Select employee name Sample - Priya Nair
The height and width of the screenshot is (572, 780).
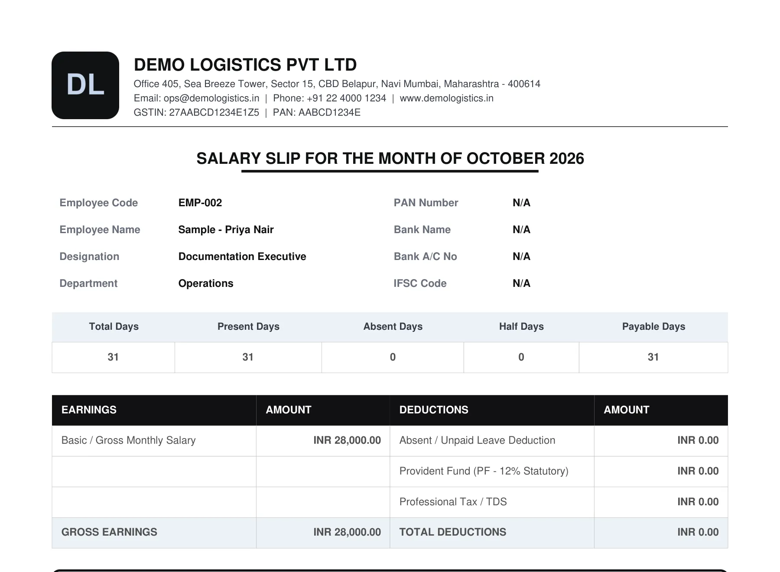[226, 230]
